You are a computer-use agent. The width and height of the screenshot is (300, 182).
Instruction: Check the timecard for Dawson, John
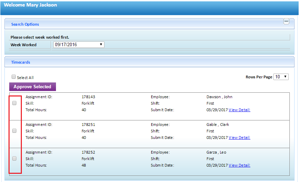(x=14, y=103)
